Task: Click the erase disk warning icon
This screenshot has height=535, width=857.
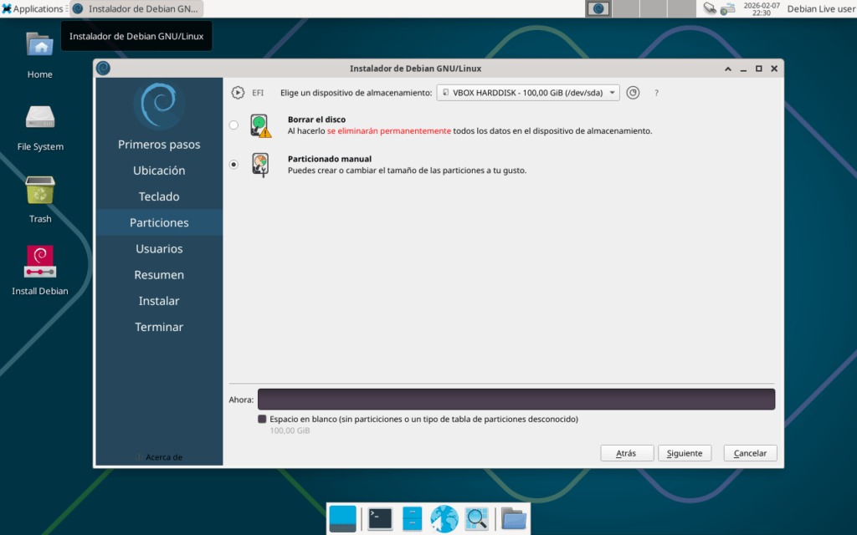Action: point(261,125)
